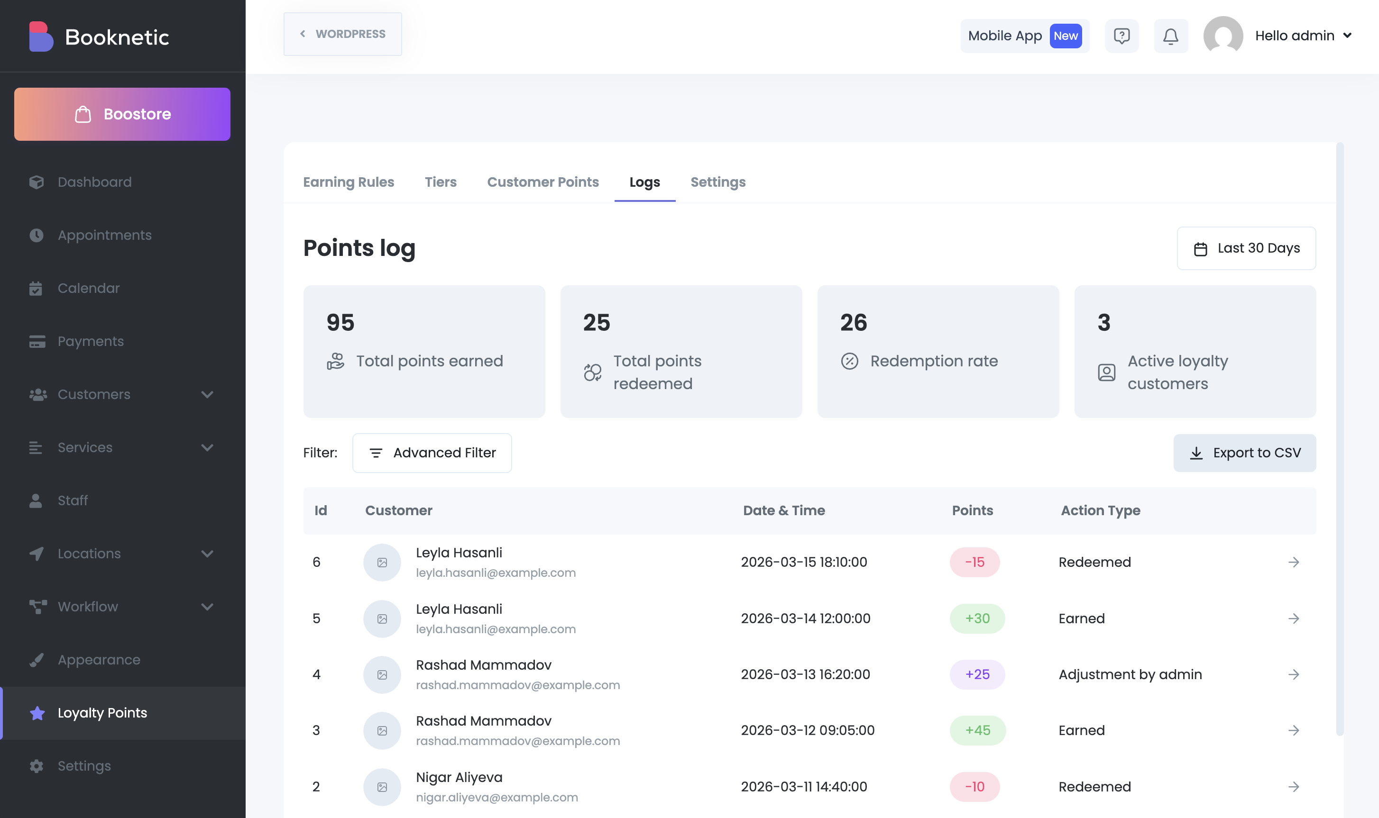This screenshot has width=1379, height=818.
Task: Open the help chat icon
Action: coord(1121,36)
